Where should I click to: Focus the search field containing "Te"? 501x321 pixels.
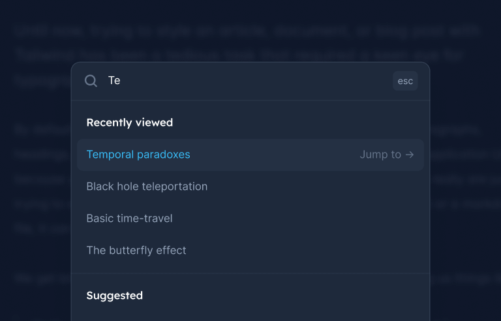click(x=248, y=81)
